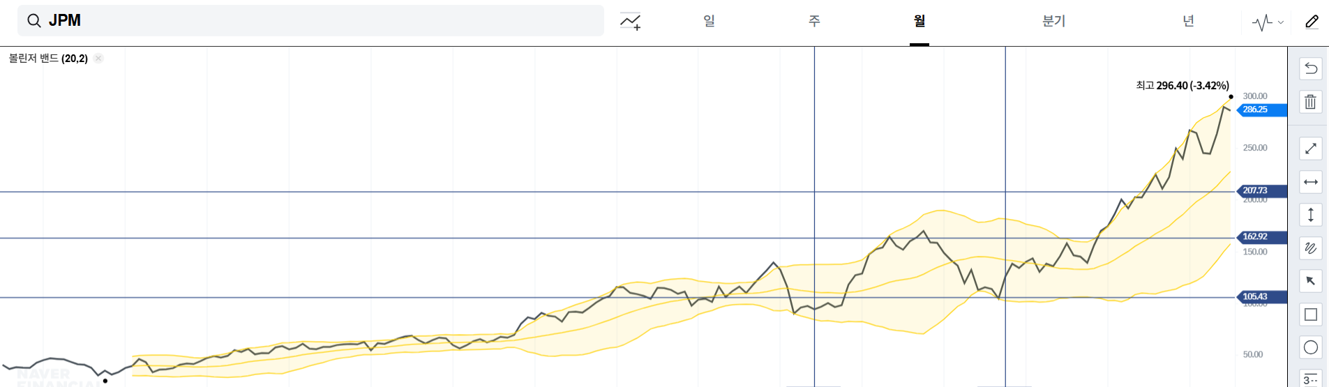The width and height of the screenshot is (1329, 387).
Task: Remove the 볼린저 밴드 indicator
Action: [x=98, y=58]
